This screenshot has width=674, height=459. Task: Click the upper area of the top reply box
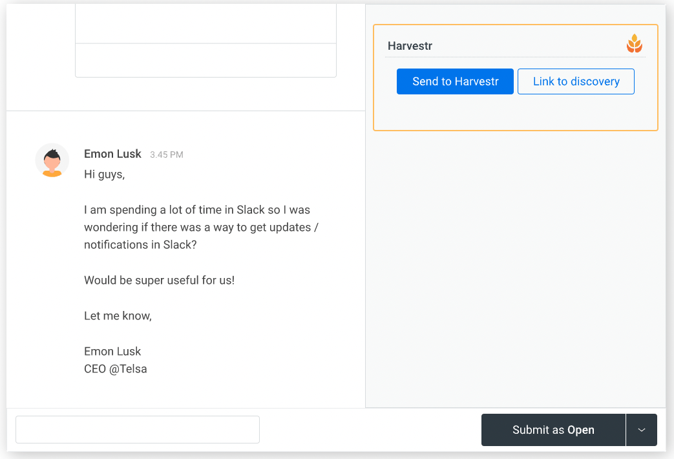point(205,23)
